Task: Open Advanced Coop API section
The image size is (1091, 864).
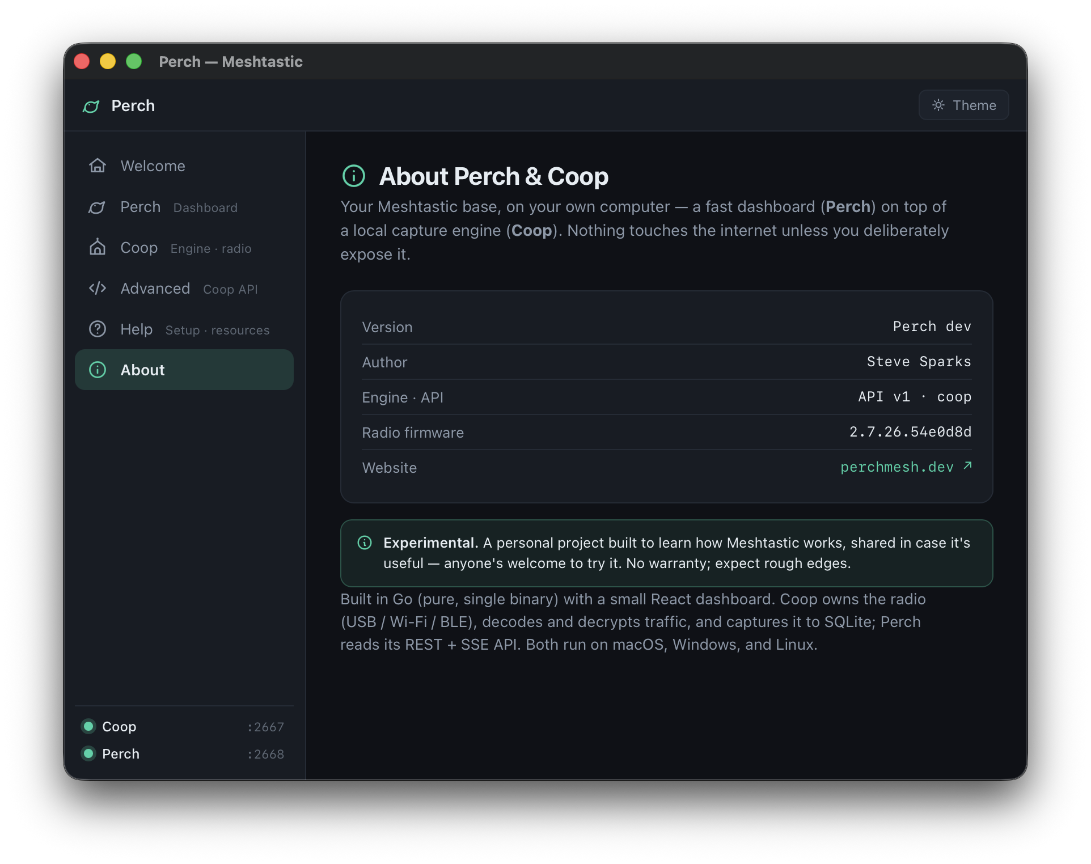Action: pos(184,289)
